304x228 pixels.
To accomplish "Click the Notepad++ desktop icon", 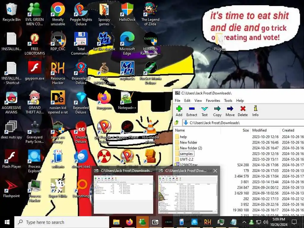I will click(x=127, y=100).
